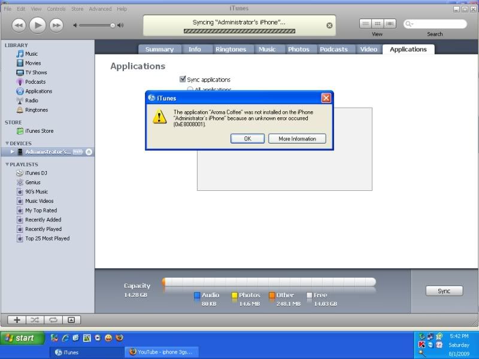Open the iTunes Store in sidebar
This screenshot has width=479, height=359.
coord(38,131)
